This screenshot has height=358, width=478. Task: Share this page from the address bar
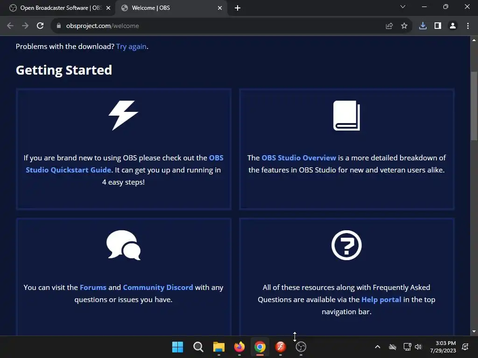389,26
